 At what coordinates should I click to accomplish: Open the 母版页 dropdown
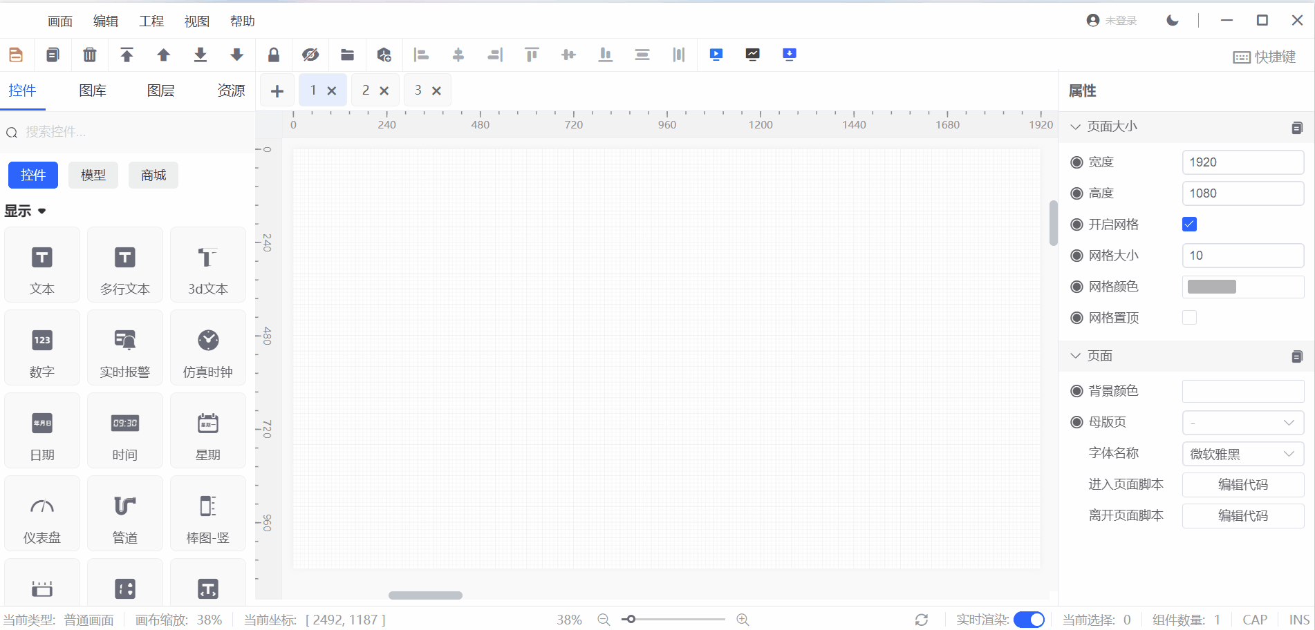click(x=1242, y=422)
